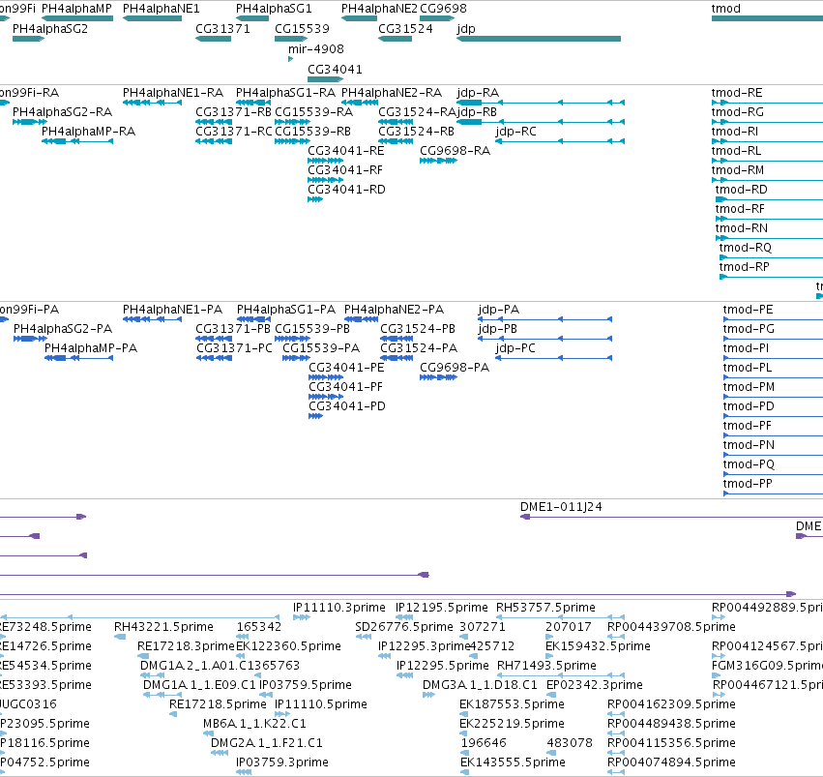
Task: Click the RH53757.5prime EST label
Action: tap(545, 608)
